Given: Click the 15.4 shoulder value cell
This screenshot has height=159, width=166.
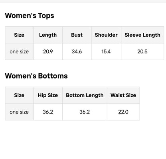Looking at the screenshot, I should [106, 51].
